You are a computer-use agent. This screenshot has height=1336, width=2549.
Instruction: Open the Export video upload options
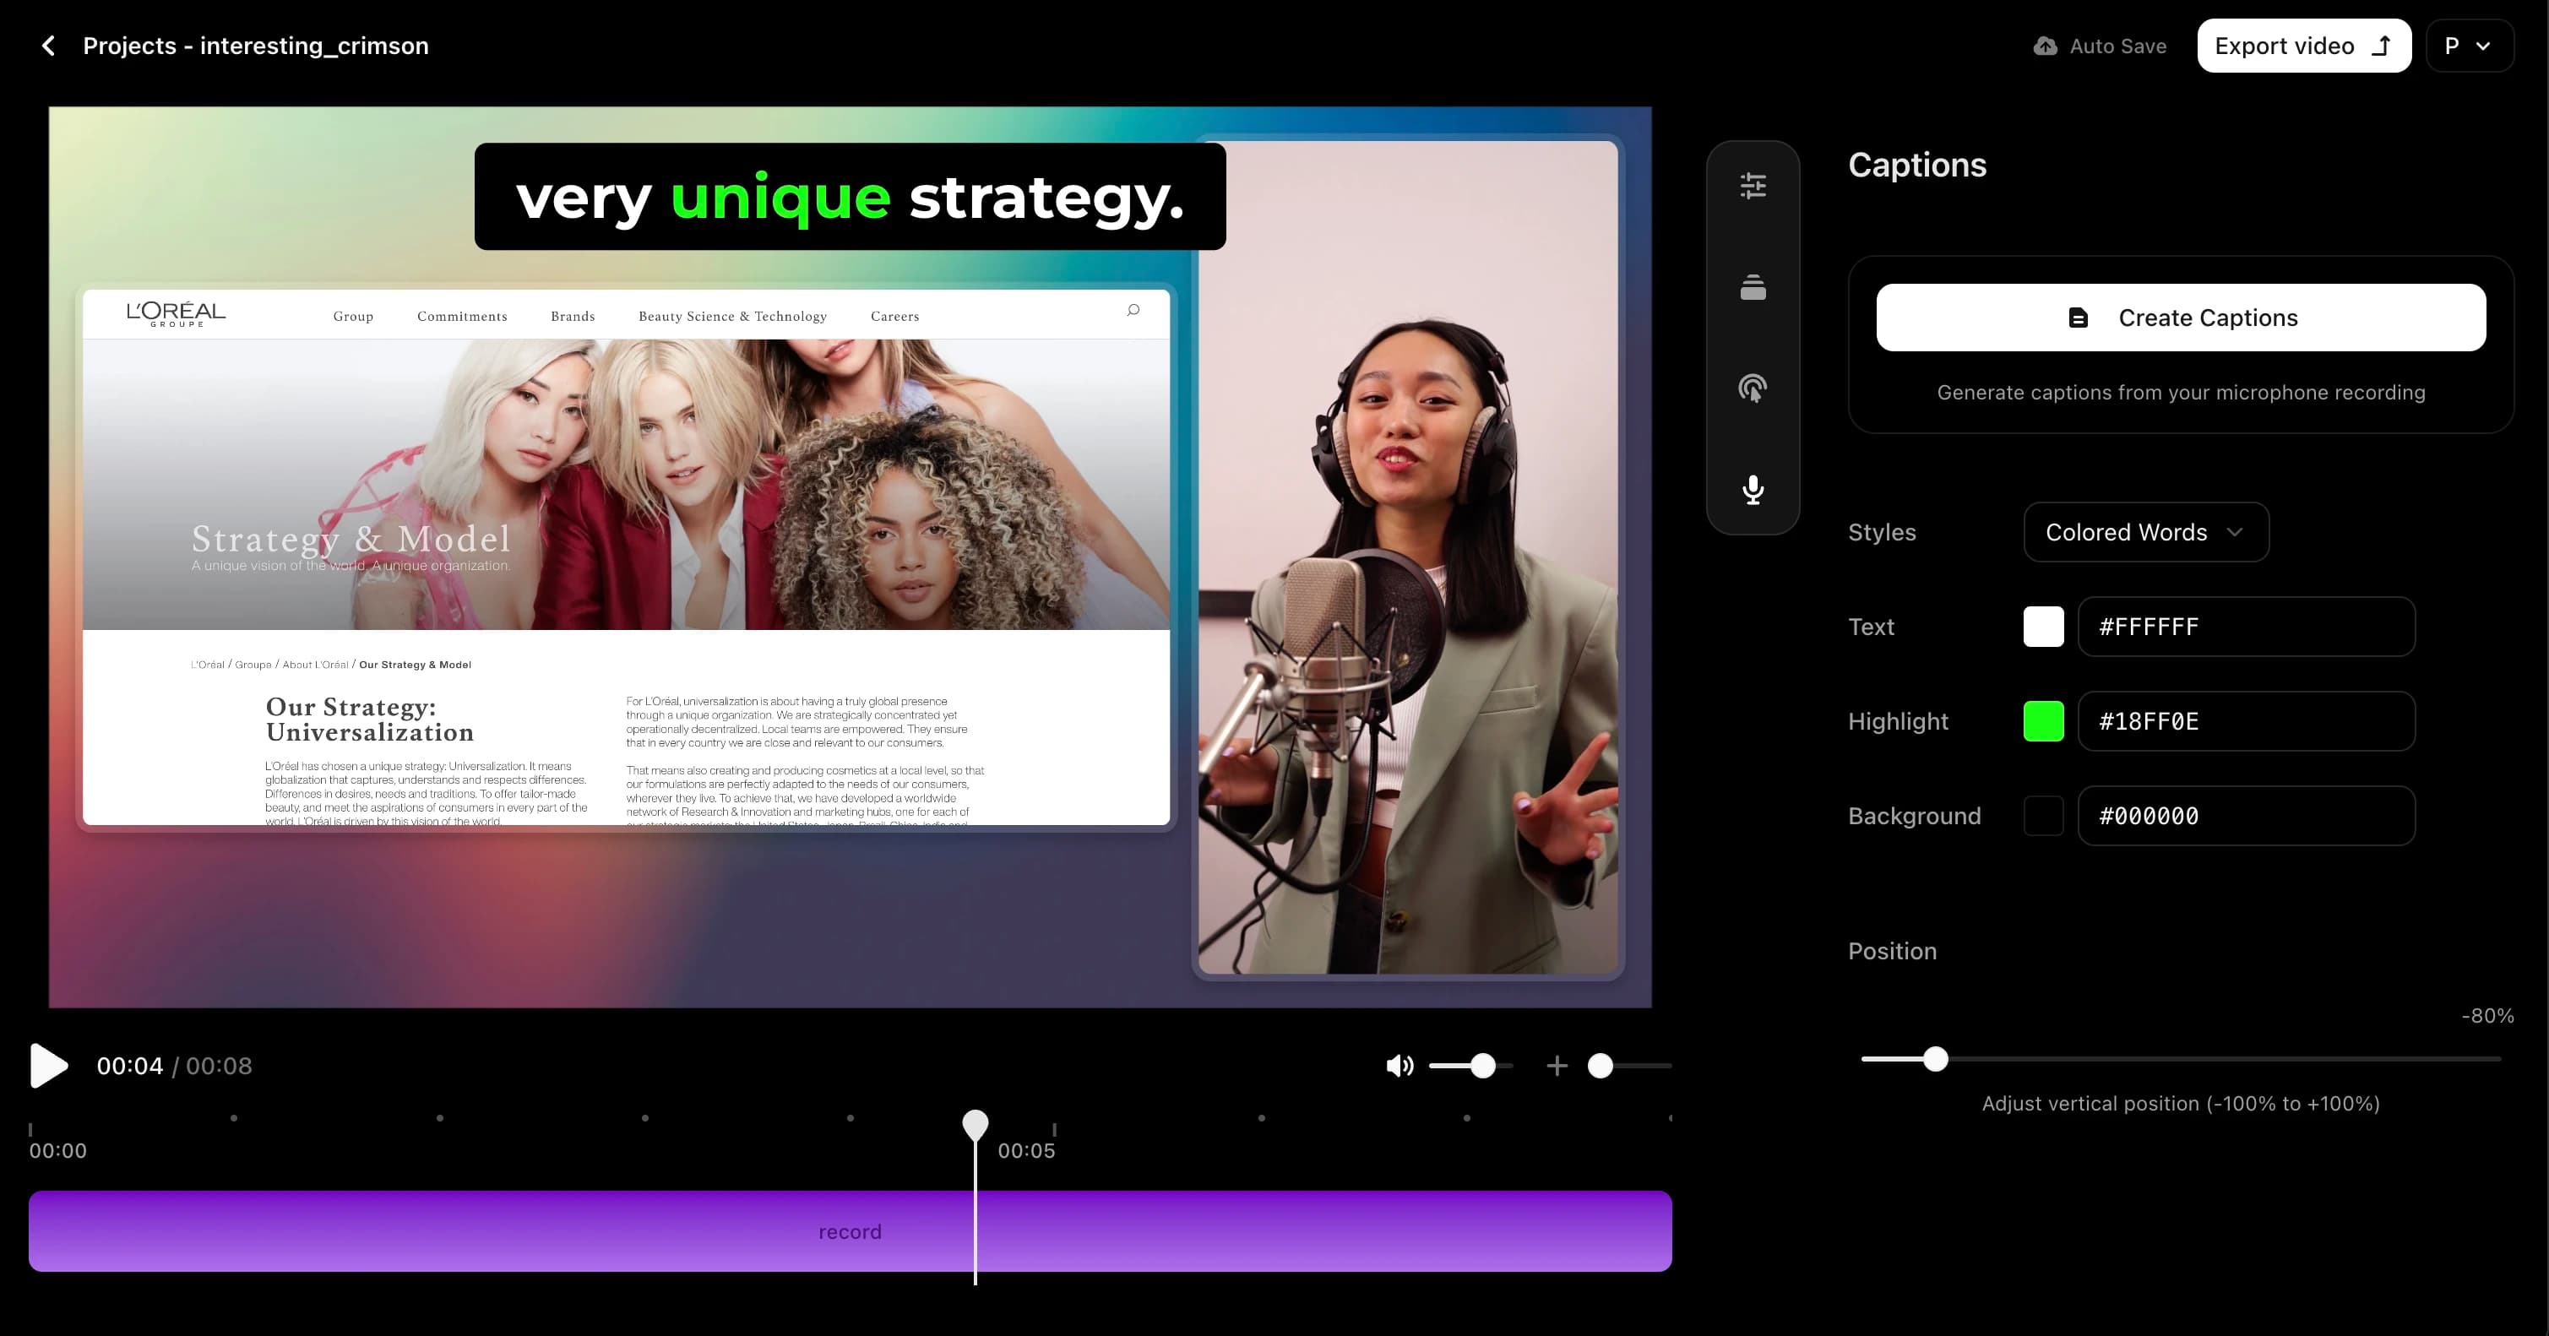[x=2381, y=46]
